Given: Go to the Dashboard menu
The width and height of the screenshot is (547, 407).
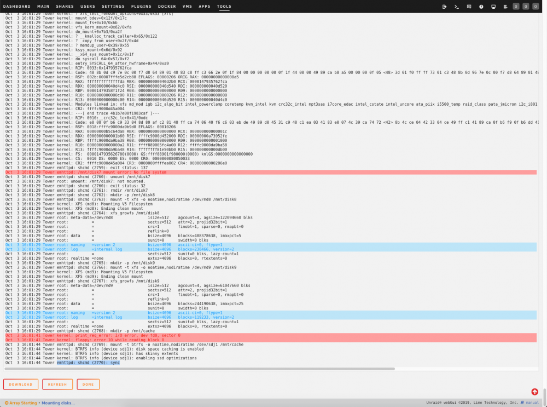Looking at the screenshot, I should pos(17,6).
